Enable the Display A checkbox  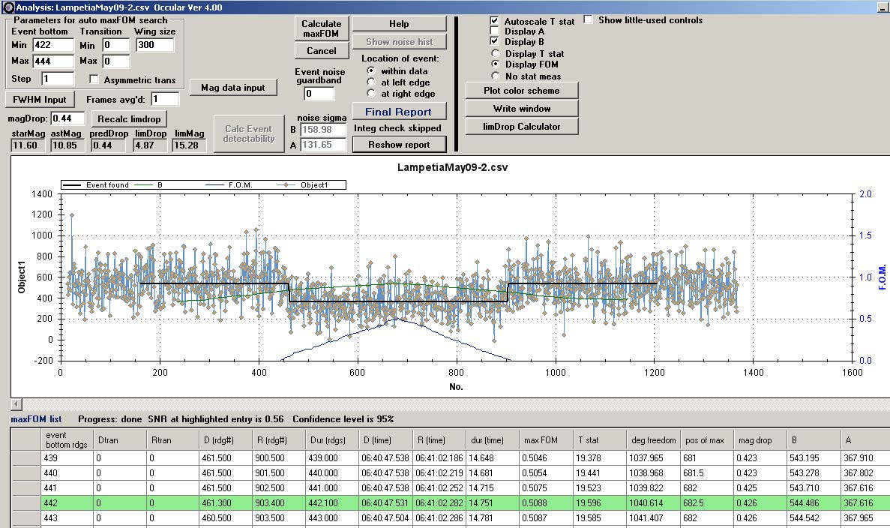pyautogui.click(x=494, y=31)
